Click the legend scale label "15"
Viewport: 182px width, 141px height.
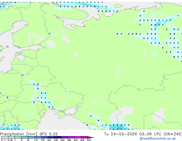point(42,140)
